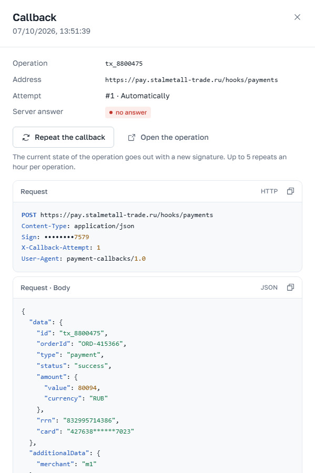Image resolution: width=315 pixels, height=473 pixels.
Task: Click the Request section title
Action: click(x=34, y=191)
